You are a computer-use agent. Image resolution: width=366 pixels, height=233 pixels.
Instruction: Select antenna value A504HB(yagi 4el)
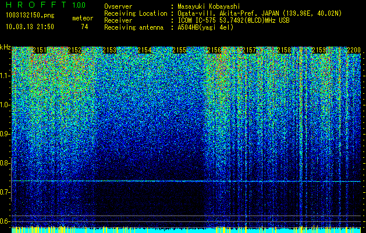(205, 27)
